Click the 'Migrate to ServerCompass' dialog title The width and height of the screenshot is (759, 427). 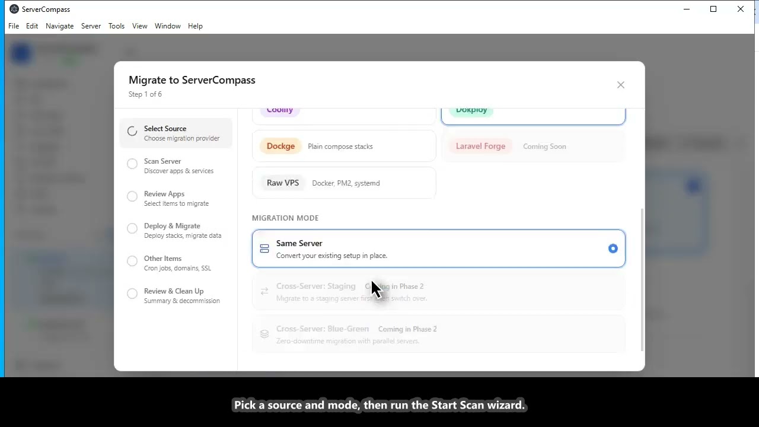[192, 80]
